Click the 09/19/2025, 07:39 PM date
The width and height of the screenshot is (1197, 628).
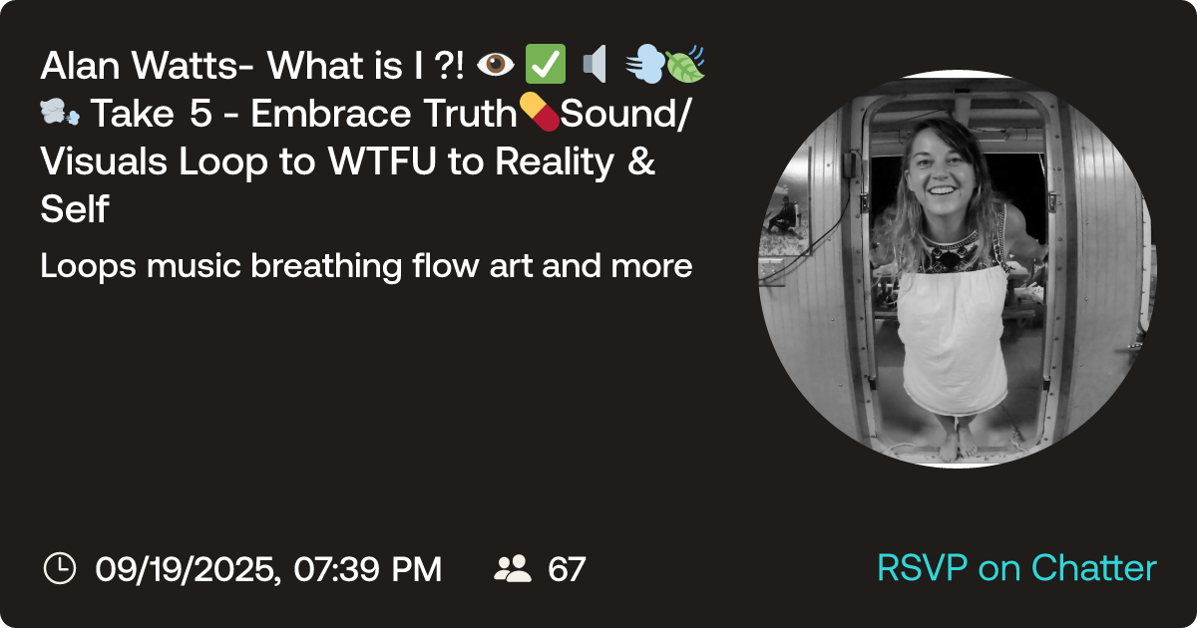click(x=268, y=569)
